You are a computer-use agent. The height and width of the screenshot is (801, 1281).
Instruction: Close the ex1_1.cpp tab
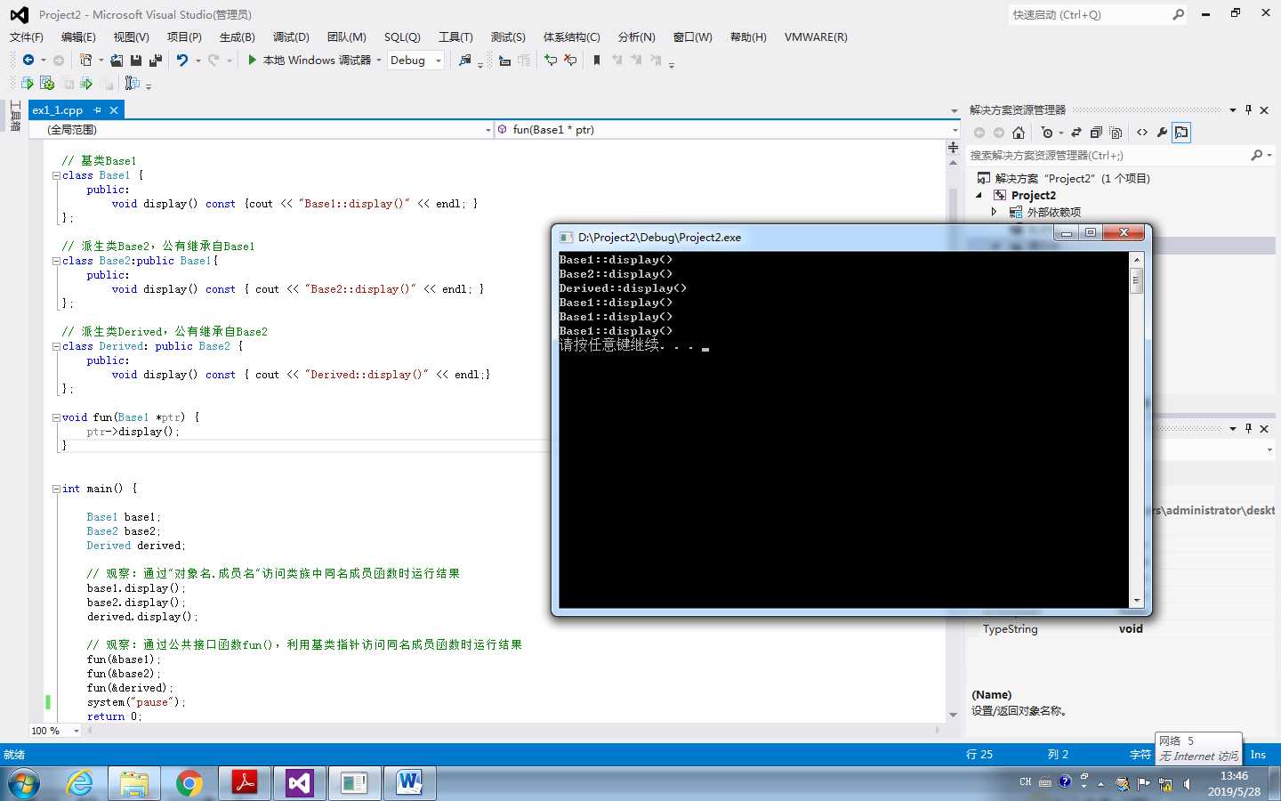114,110
